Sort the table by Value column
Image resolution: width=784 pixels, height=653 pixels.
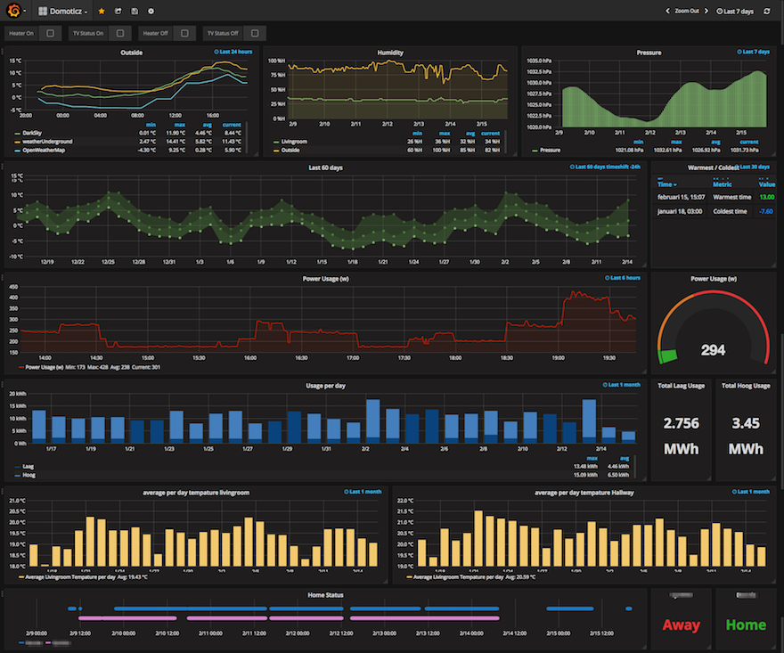click(766, 184)
